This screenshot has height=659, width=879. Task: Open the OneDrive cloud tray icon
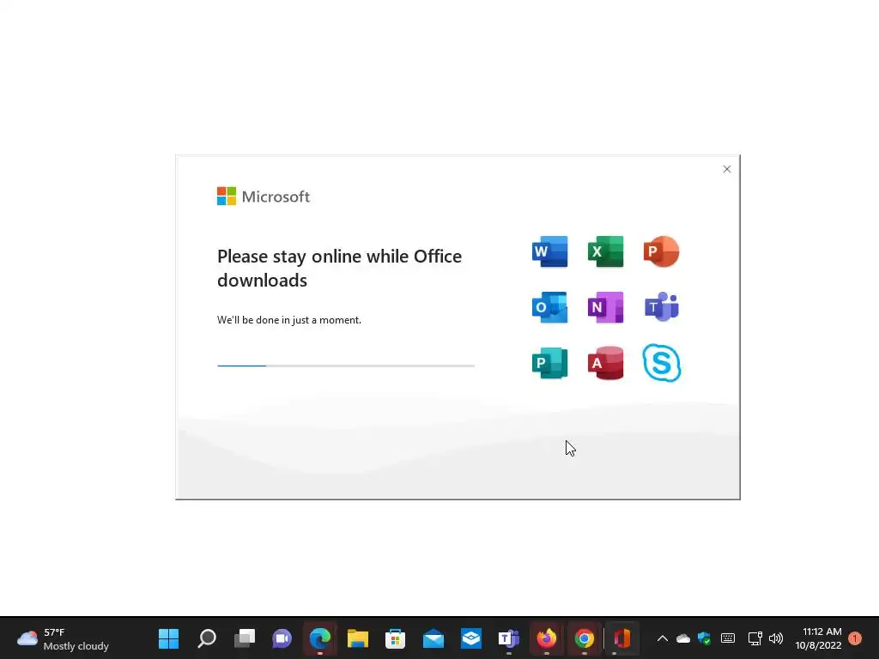coord(682,638)
